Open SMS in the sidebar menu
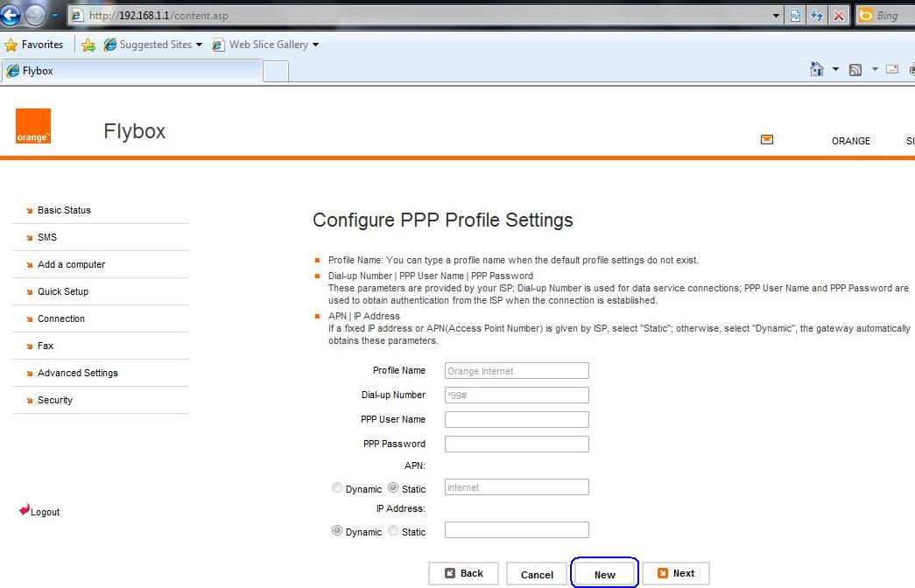Viewport: 915px width, 588px height. 47,237
